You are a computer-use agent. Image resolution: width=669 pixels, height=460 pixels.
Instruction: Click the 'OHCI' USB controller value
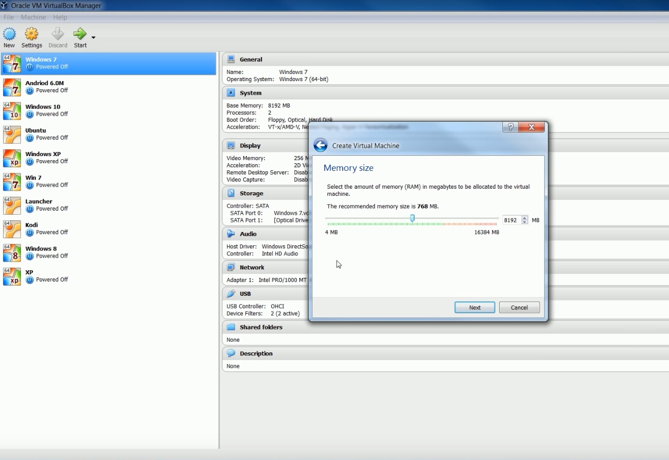(277, 306)
